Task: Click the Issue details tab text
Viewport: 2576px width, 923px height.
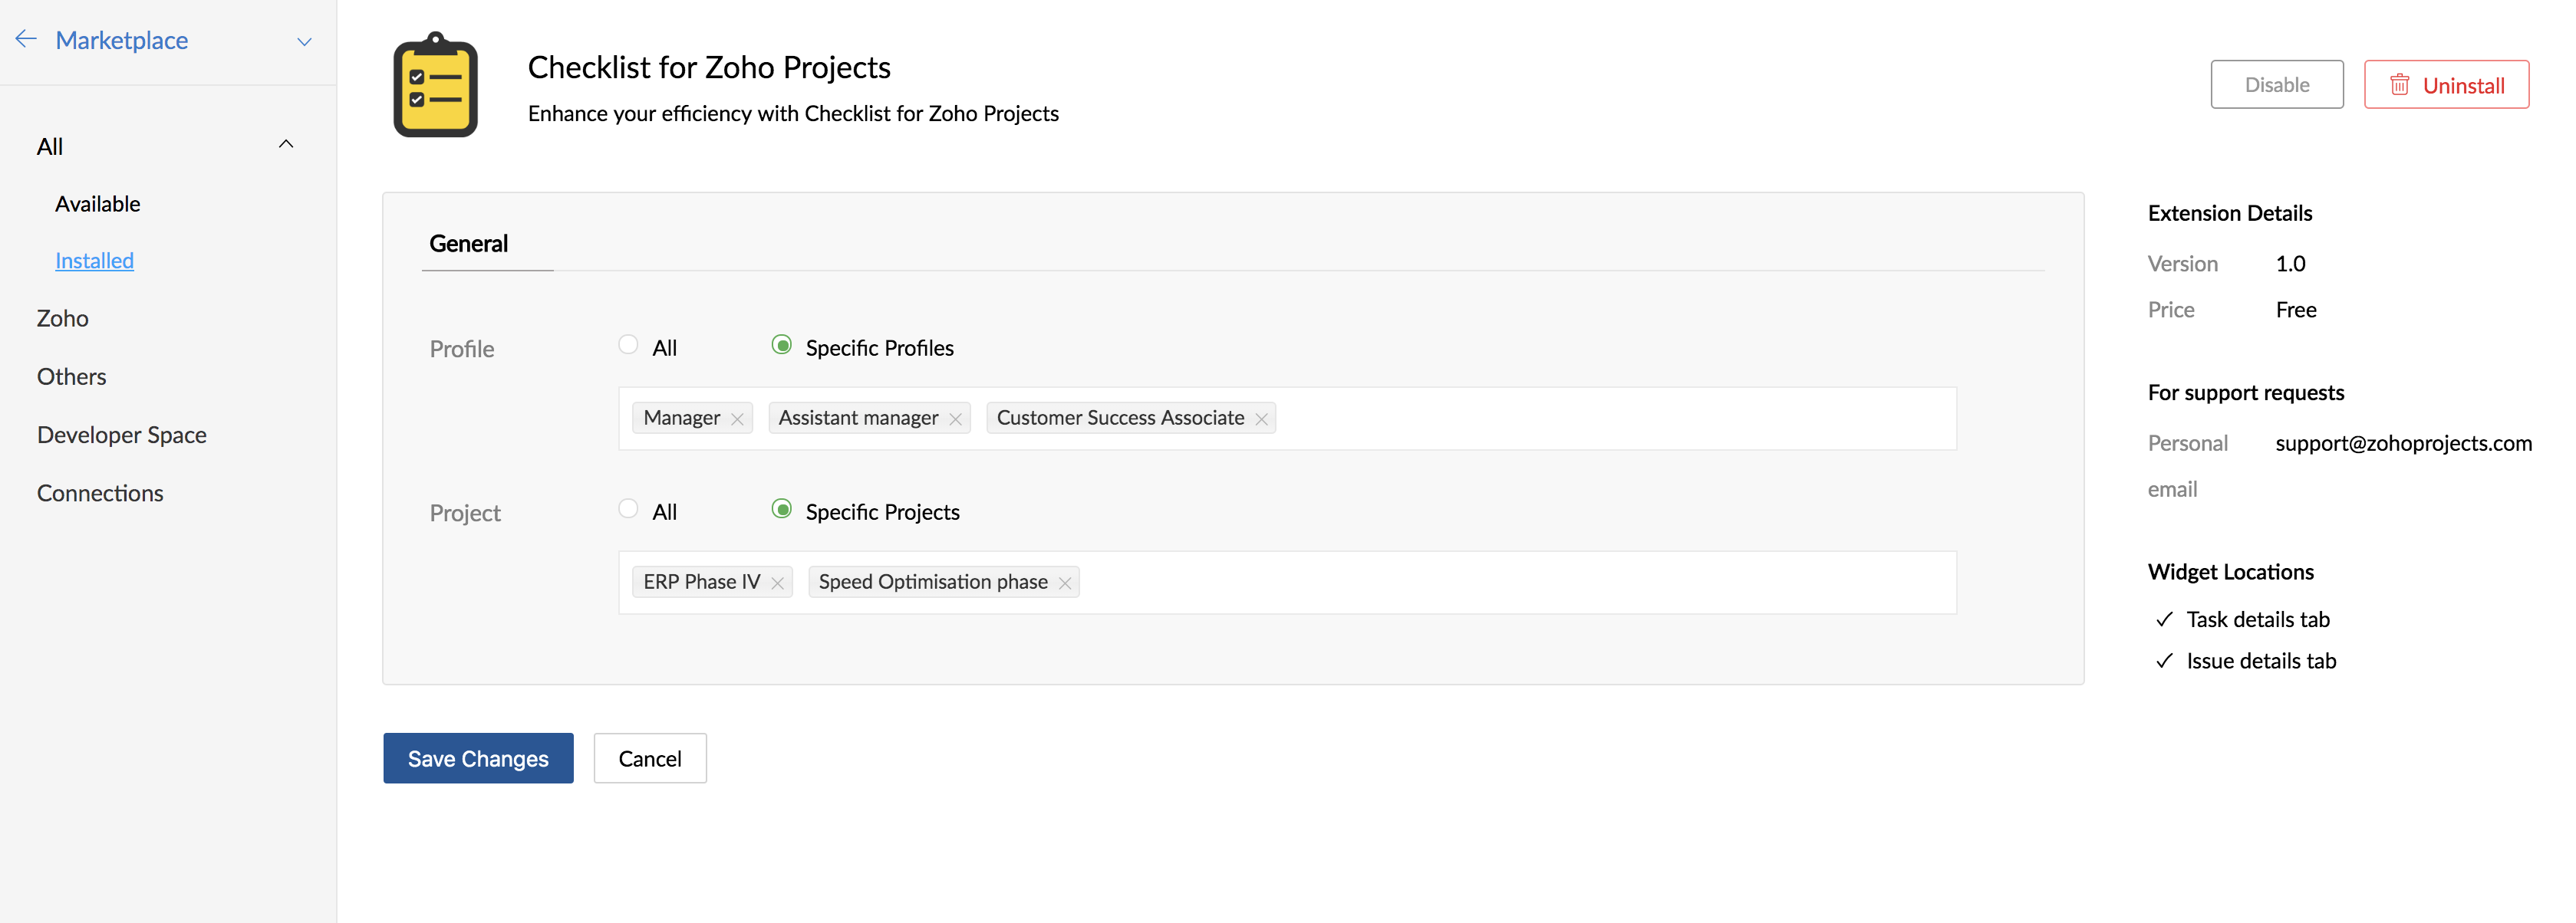Action: (2261, 662)
